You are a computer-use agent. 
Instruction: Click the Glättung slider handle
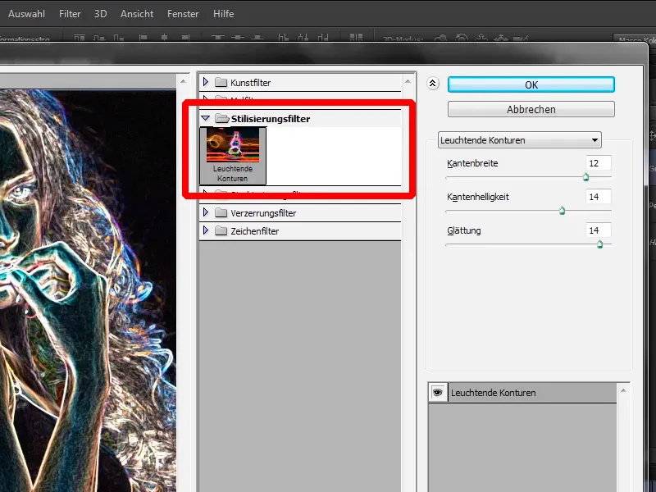599,244
